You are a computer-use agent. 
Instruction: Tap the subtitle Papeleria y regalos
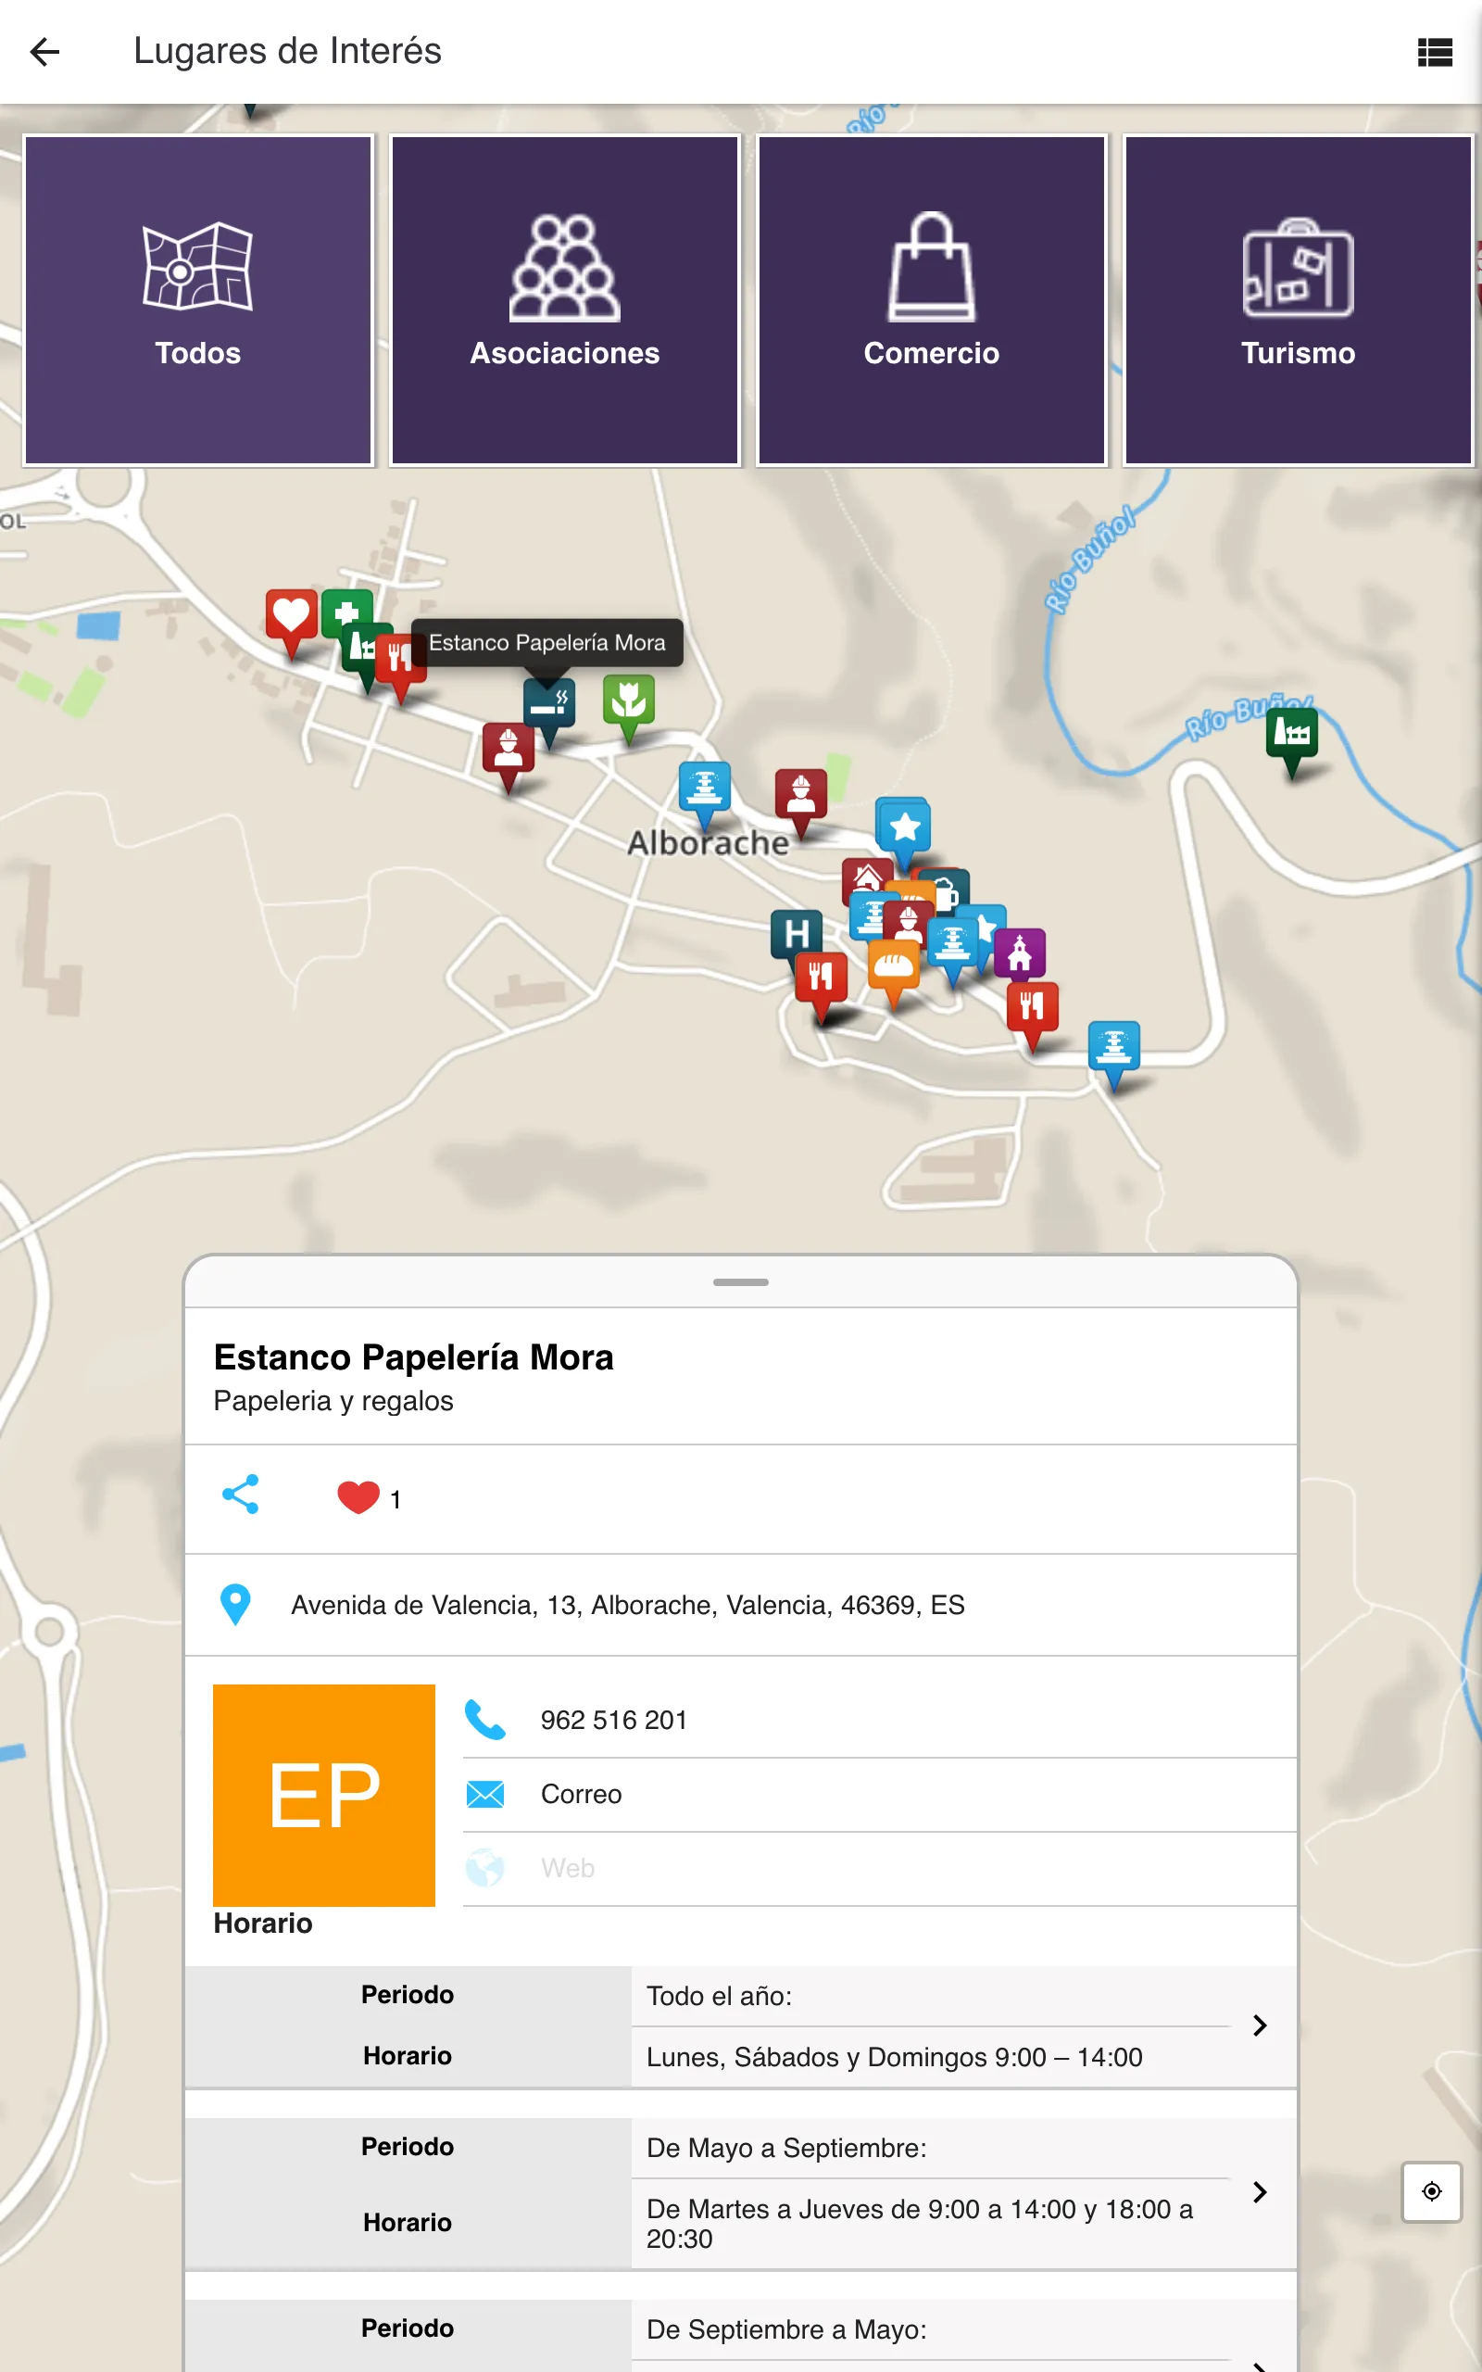(333, 1401)
